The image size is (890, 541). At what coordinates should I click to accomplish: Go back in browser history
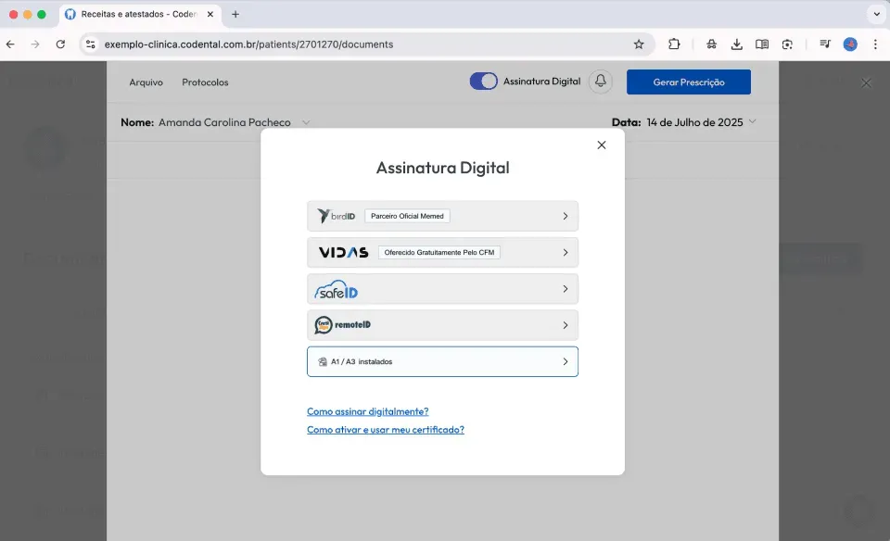pos(10,44)
